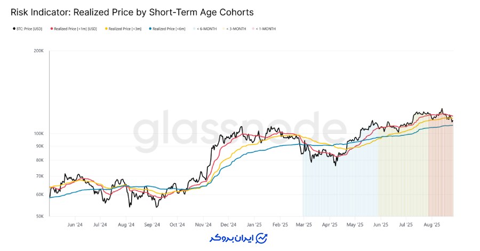The width and height of the screenshot is (480, 251).
Task: Click the blue Realized Price <6m dot
Action: point(151,29)
